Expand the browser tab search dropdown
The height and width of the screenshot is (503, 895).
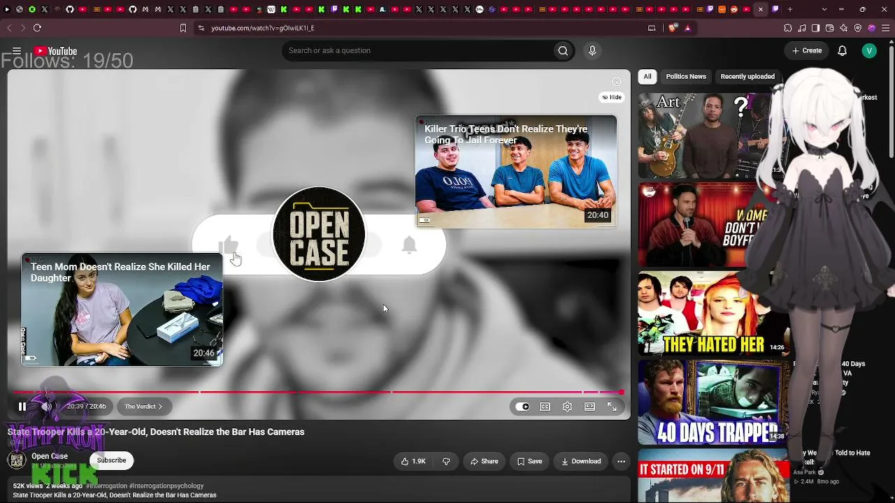click(x=824, y=10)
